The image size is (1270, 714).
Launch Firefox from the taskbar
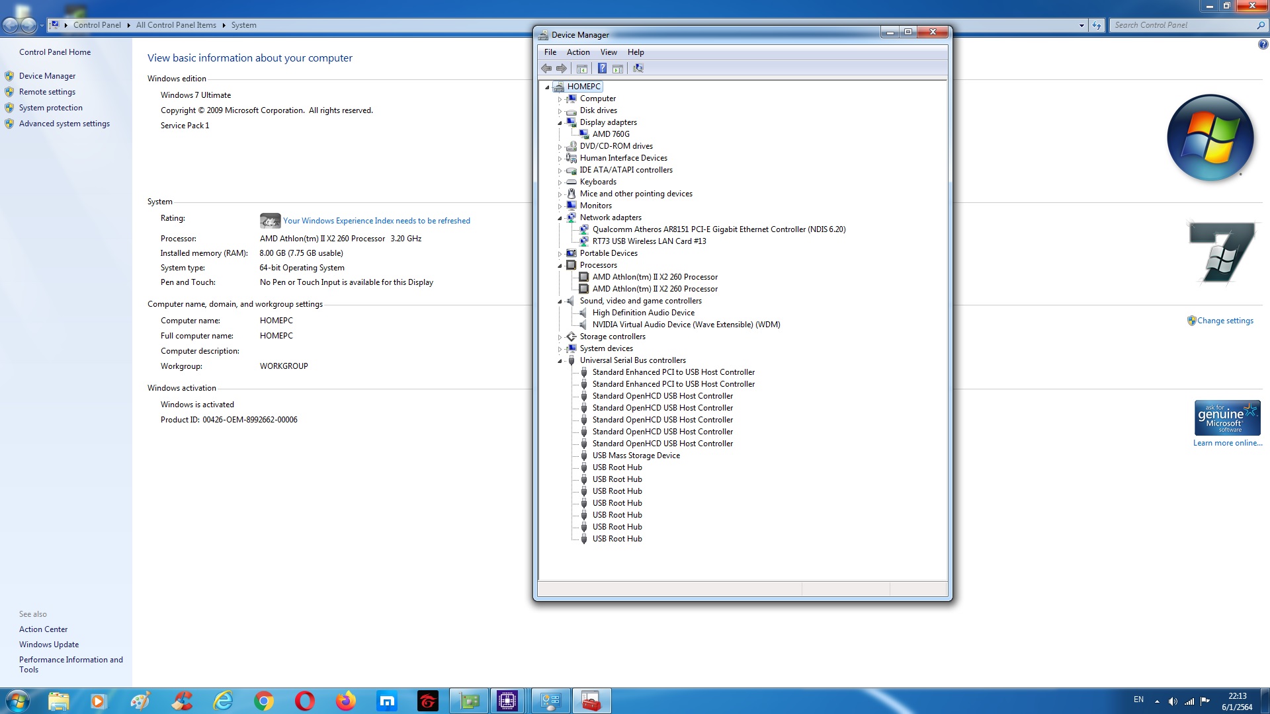pos(346,701)
